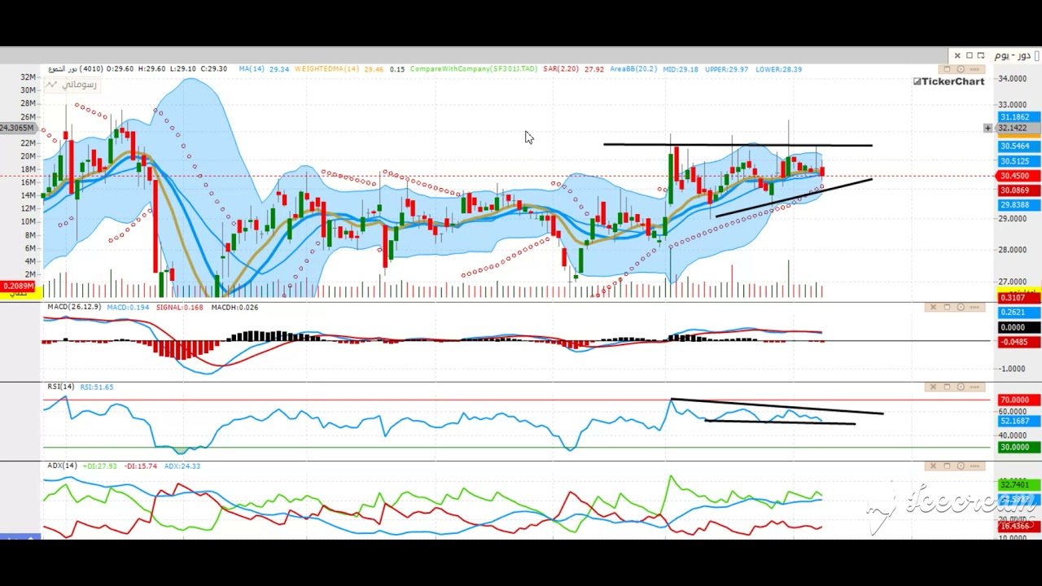The width and height of the screenshot is (1042, 586).
Task: Select the AreaBB(20.2) indicator label
Action: pos(633,69)
